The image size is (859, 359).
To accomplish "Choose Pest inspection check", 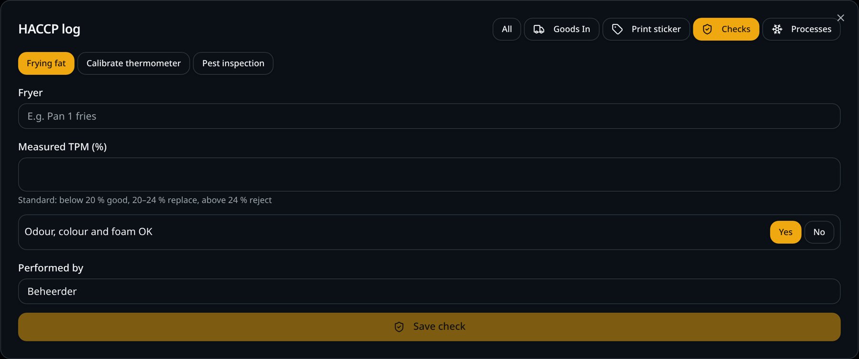I will (x=233, y=63).
